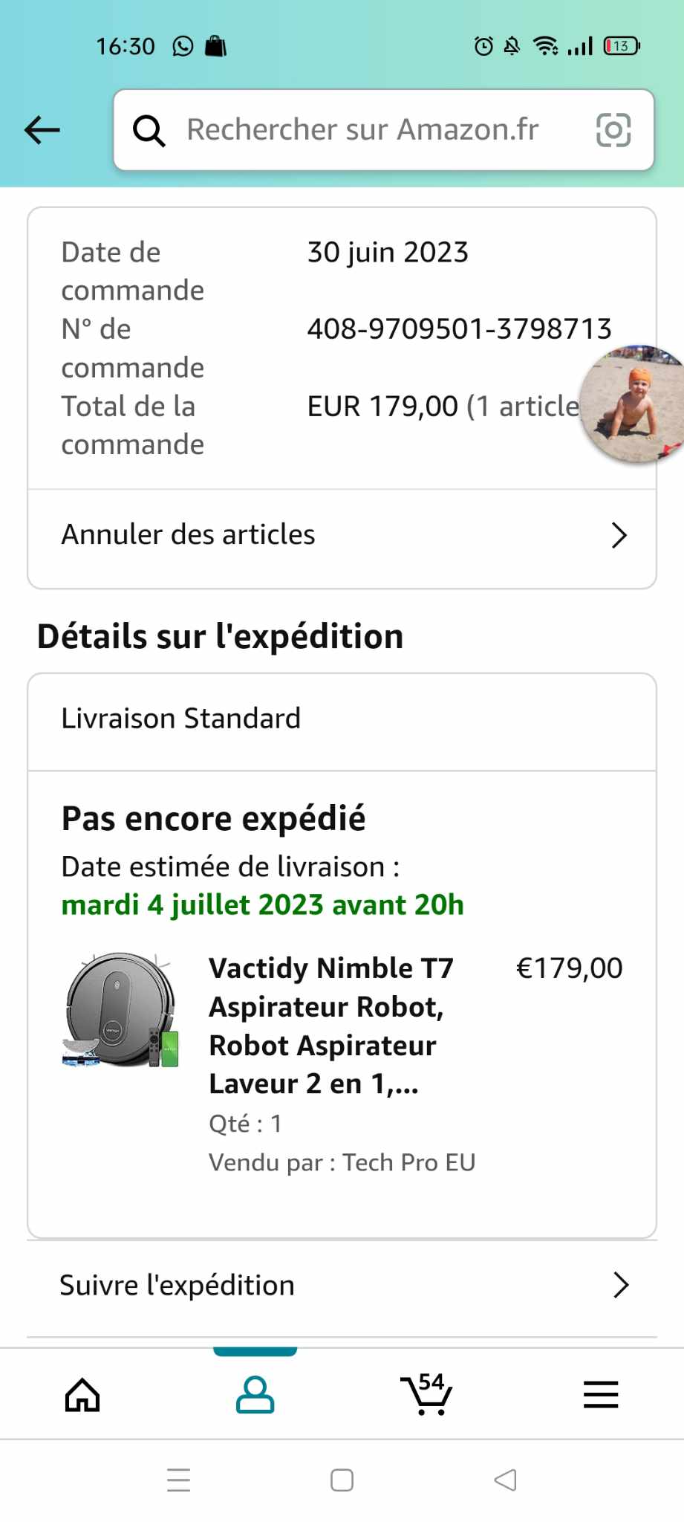Open the shopping cart with 54 items
Viewport: 684px width, 1522px height.
427,1395
